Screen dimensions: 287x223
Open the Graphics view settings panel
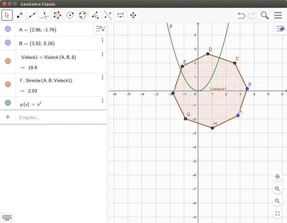(x=280, y=28)
